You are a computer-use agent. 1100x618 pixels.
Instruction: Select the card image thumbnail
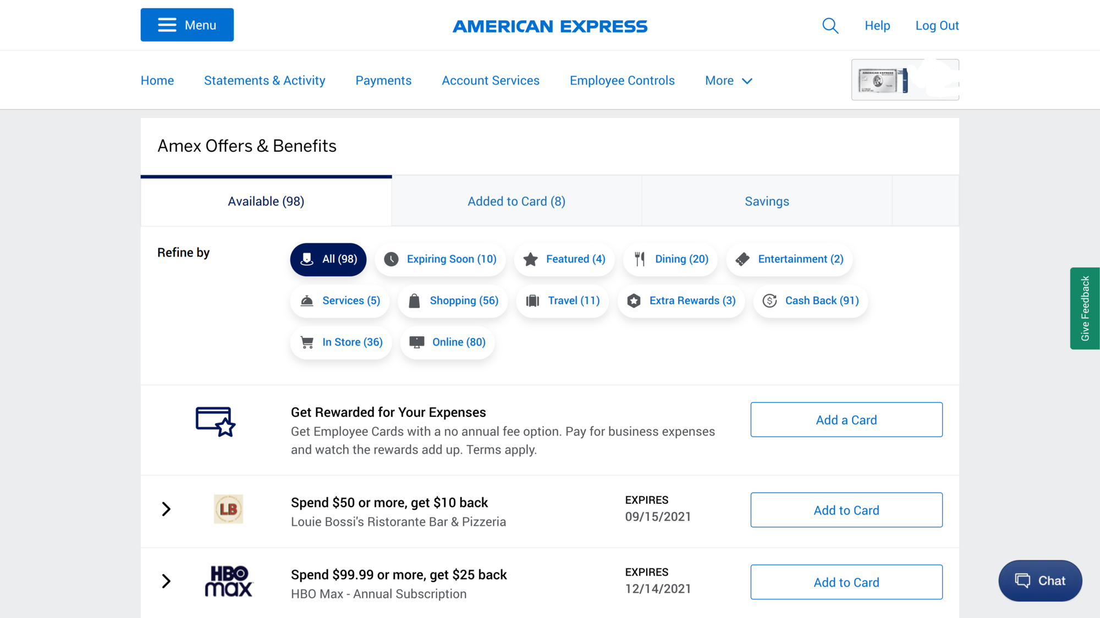[905, 80]
